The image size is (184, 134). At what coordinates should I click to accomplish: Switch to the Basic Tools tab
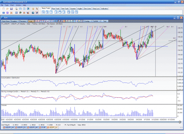[x=46, y=9]
